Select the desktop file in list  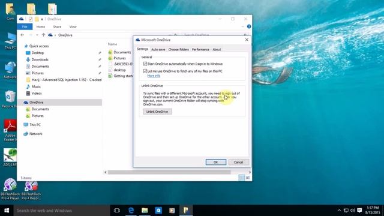[x=119, y=70]
